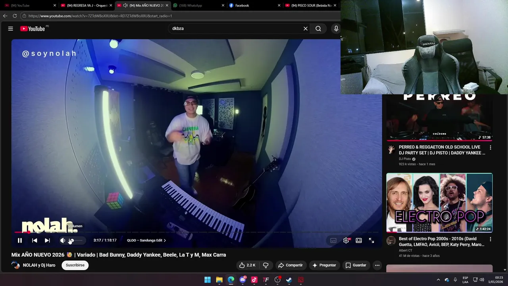This screenshot has height=286, width=508.
Task: Seek on the video progress bar
Action: pos(196,232)
